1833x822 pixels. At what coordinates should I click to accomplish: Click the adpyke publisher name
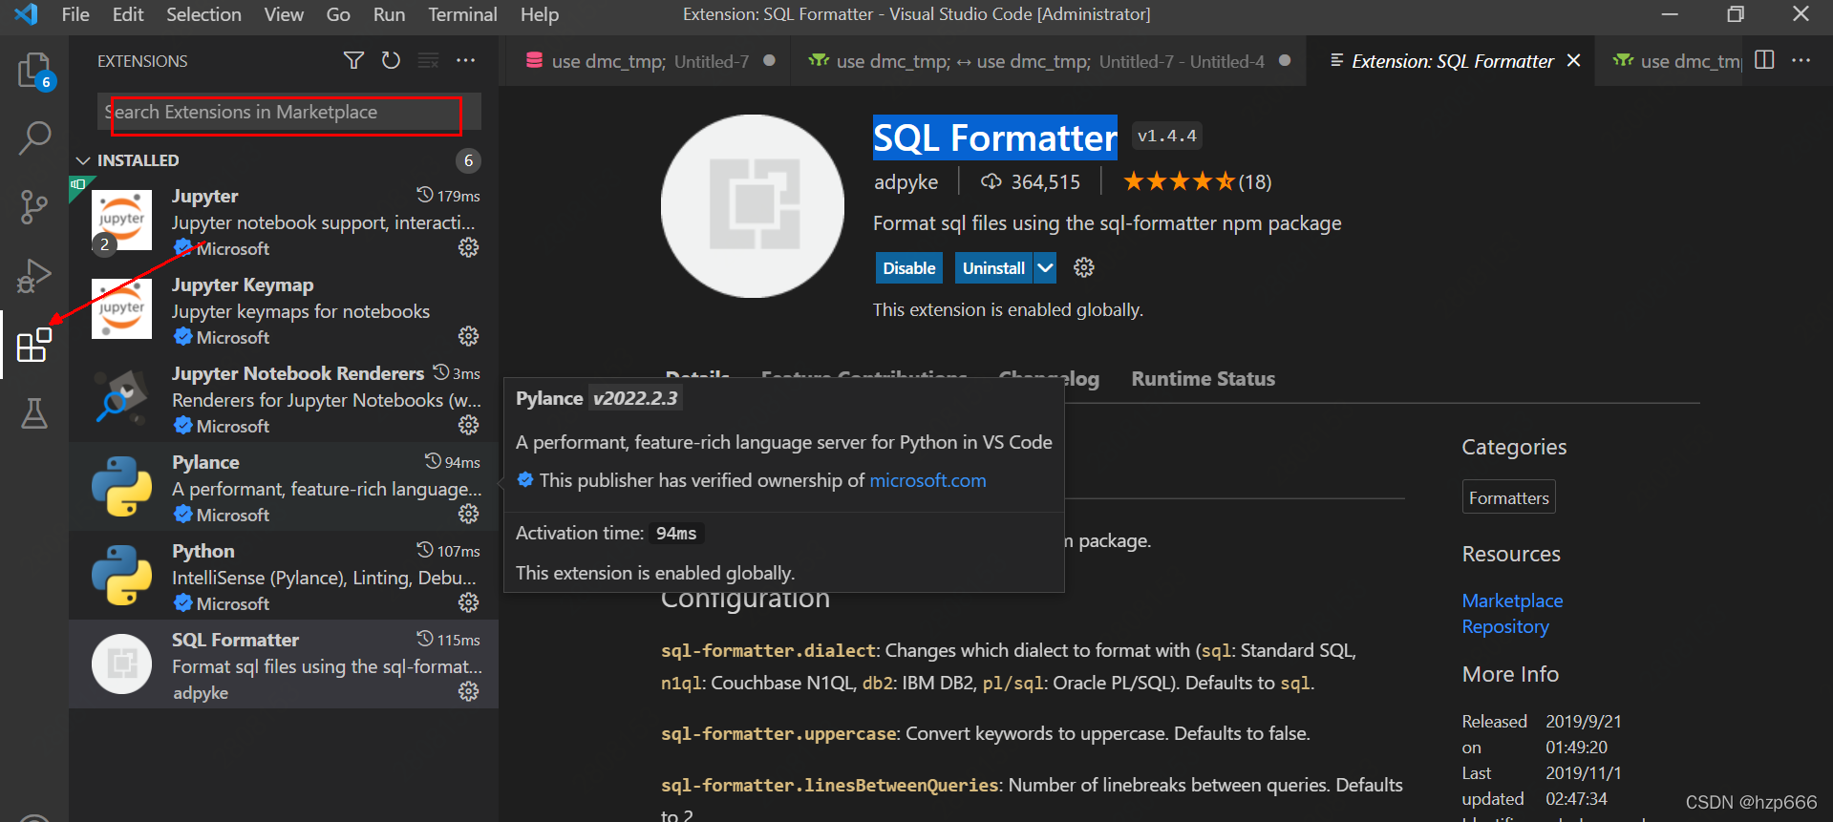tap(906, 181)
